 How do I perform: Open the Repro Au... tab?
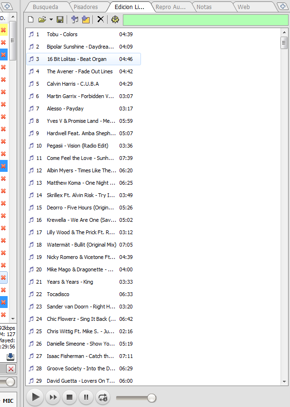(x=170, y=7)
